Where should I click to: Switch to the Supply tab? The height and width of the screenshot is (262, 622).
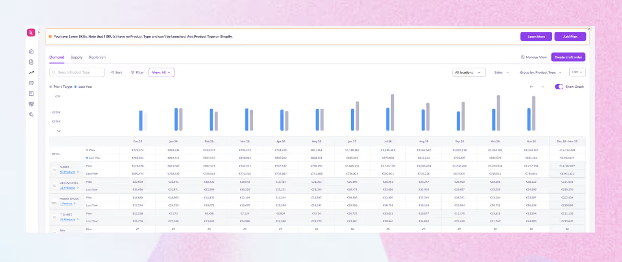76,57
